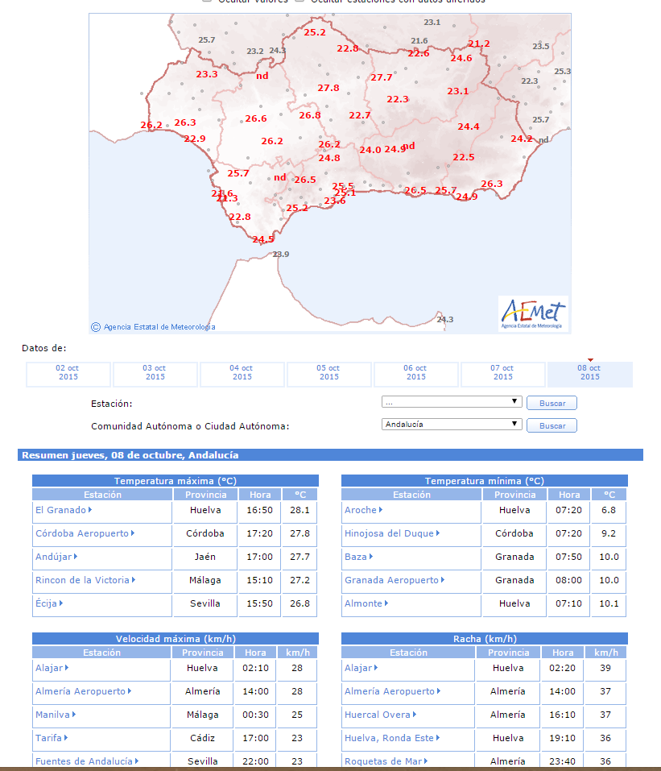The image size is (661, 771).
Task: Click the arrow icon beside Manilva
Action: (x=74, y=715)
